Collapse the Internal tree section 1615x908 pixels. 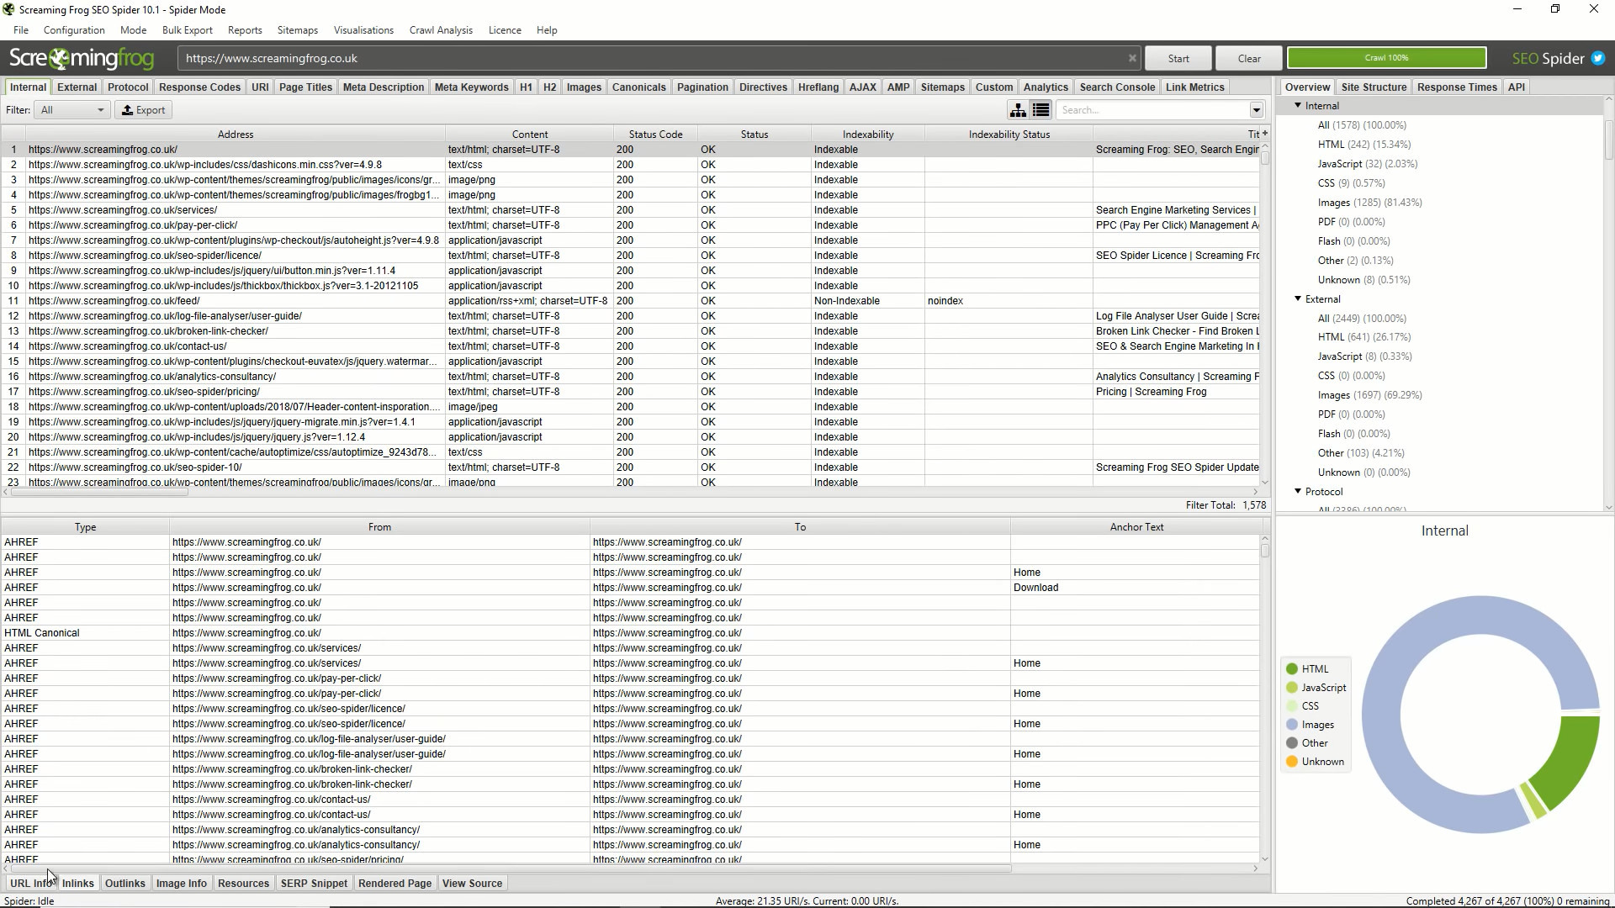coord(1298,106)
